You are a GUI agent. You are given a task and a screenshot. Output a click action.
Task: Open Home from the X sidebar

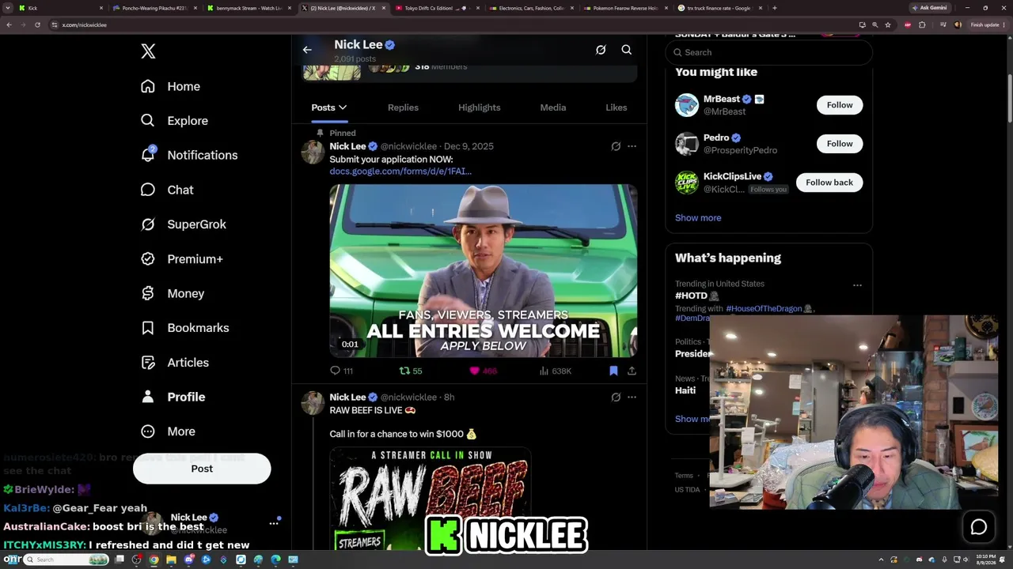tap(170, 86)
